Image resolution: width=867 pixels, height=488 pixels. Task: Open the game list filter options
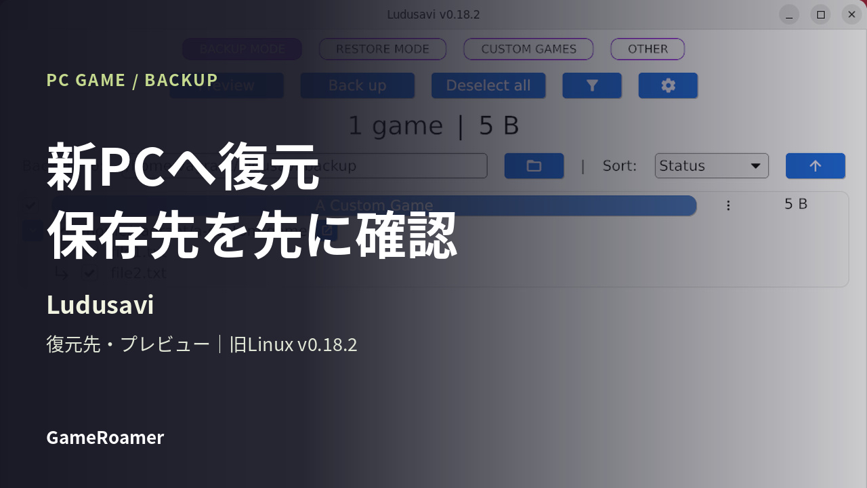[592, 85]
